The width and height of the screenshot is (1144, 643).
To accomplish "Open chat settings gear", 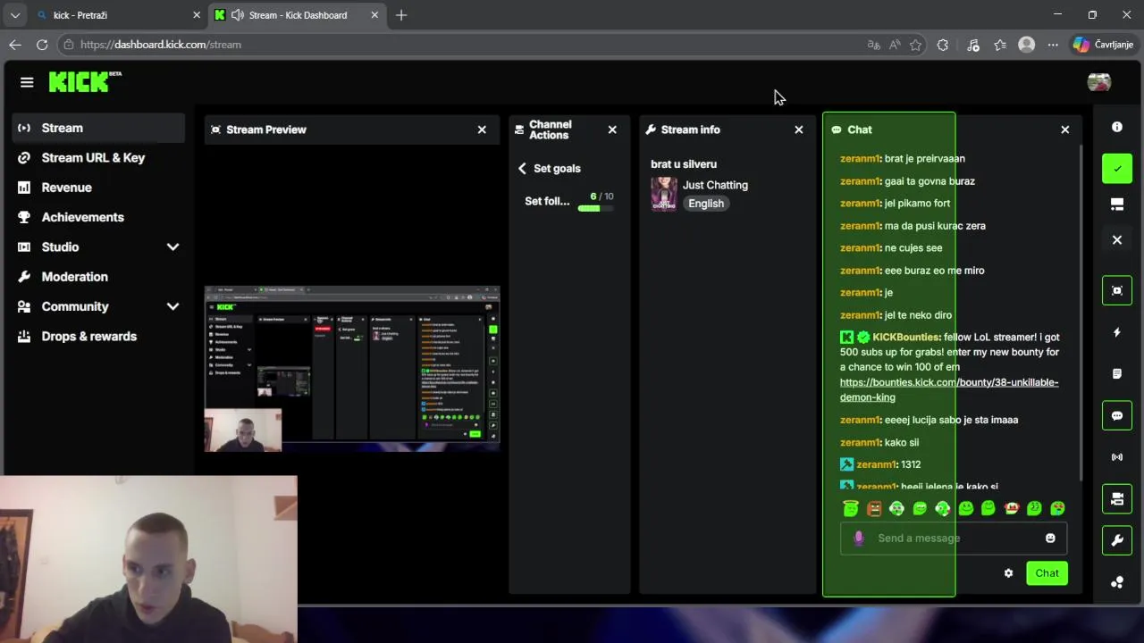I will [1008, 573].
